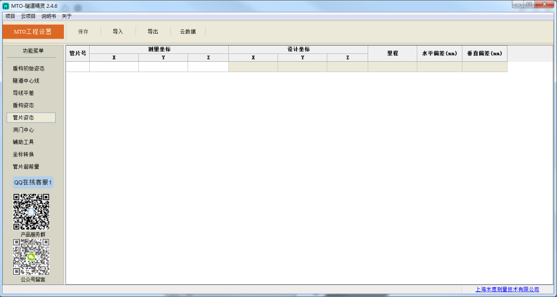Screen dimensions: 557x297
Task: Click the 管片号 input cell in first row
Action: (77, 66)
